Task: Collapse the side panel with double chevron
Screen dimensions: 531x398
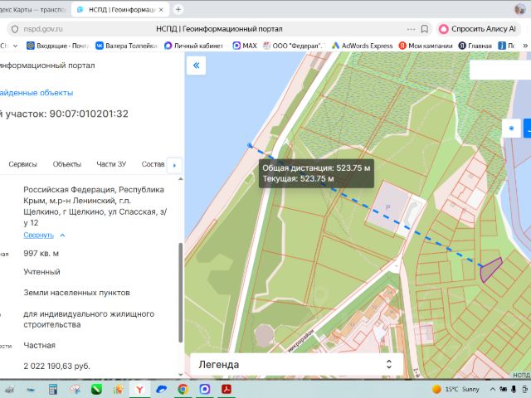Action: coord(196,66)
